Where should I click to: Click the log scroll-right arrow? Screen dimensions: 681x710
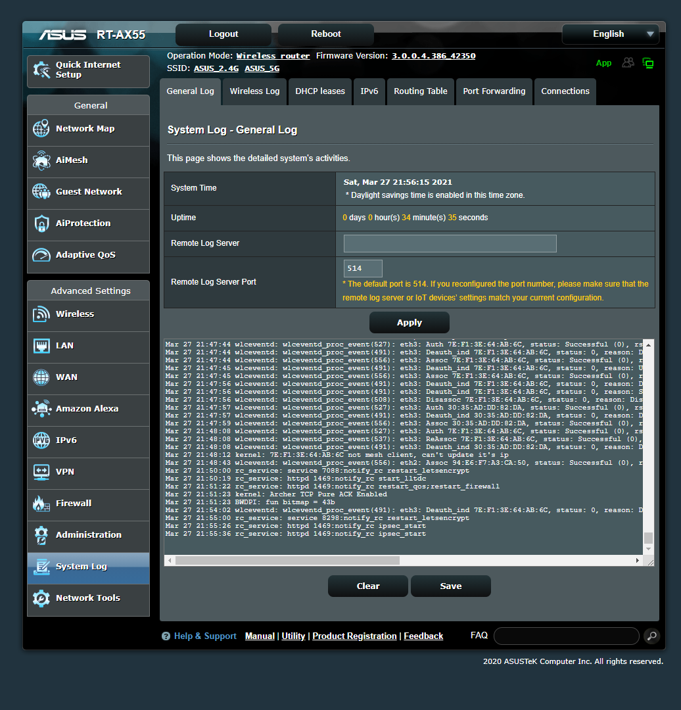[x=638, y=561]
